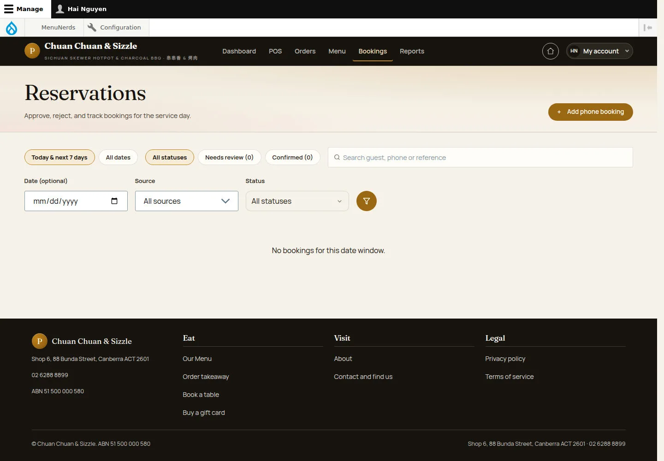Apply filters with the funnel icon button

click(367, 201)
